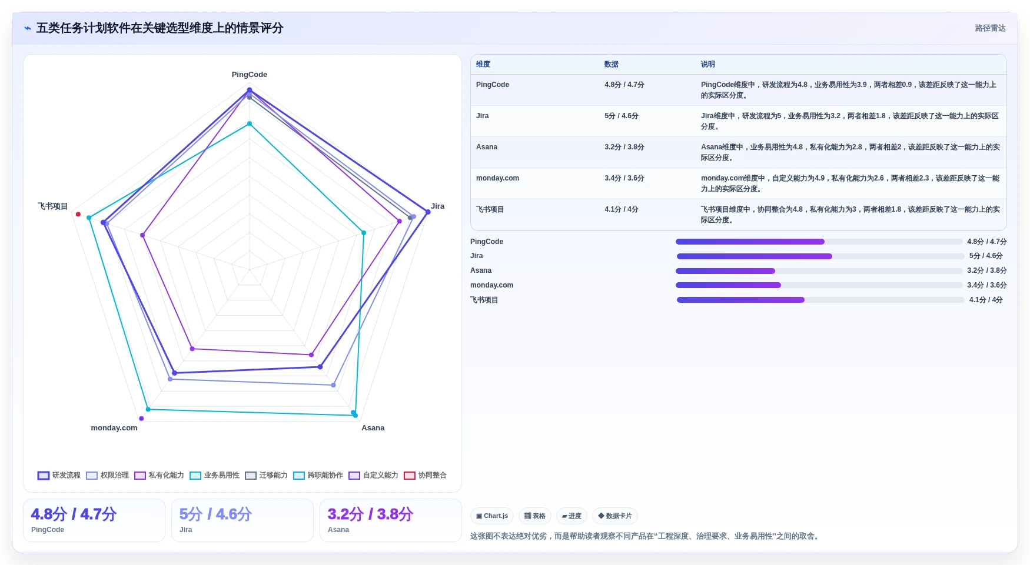Click the monday.com progress bar

(819, 285)
